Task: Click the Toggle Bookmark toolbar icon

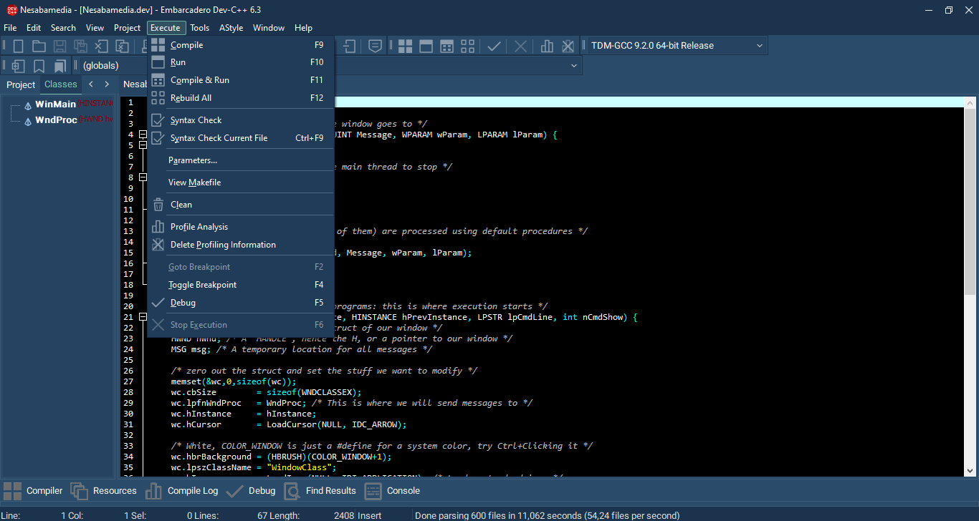Action: [39, 66]
